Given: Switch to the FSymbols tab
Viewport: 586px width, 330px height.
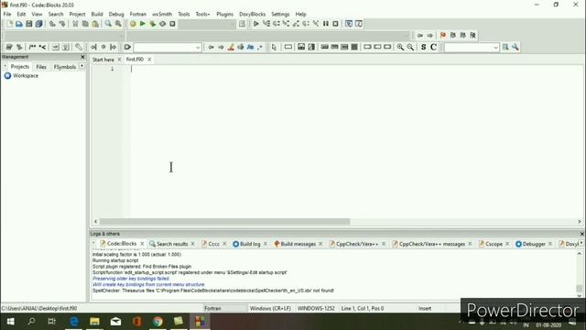Looking at the screenshot, I should [x=65, y=67].
